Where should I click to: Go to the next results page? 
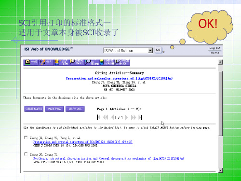coord(127,117)
